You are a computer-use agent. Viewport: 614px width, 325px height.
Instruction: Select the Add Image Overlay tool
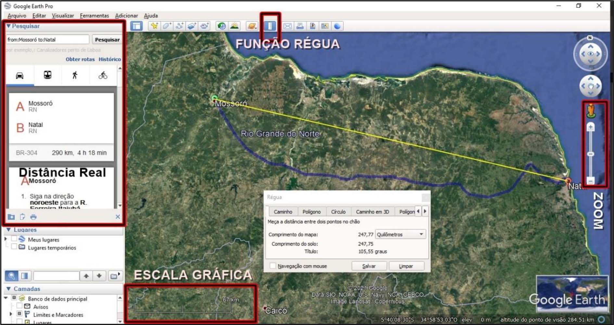(x=192, y=26)
